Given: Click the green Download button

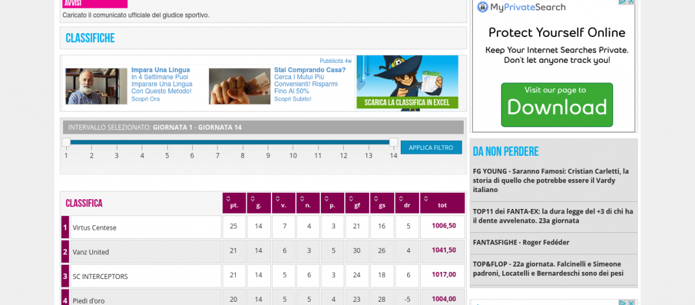Looking at the screenshot, I should [557, 104].
